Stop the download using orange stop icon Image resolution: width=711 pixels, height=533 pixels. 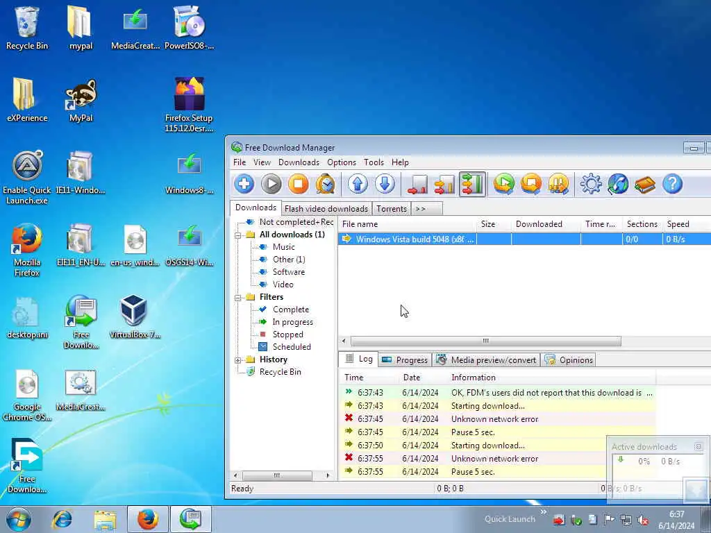[299, 184]
